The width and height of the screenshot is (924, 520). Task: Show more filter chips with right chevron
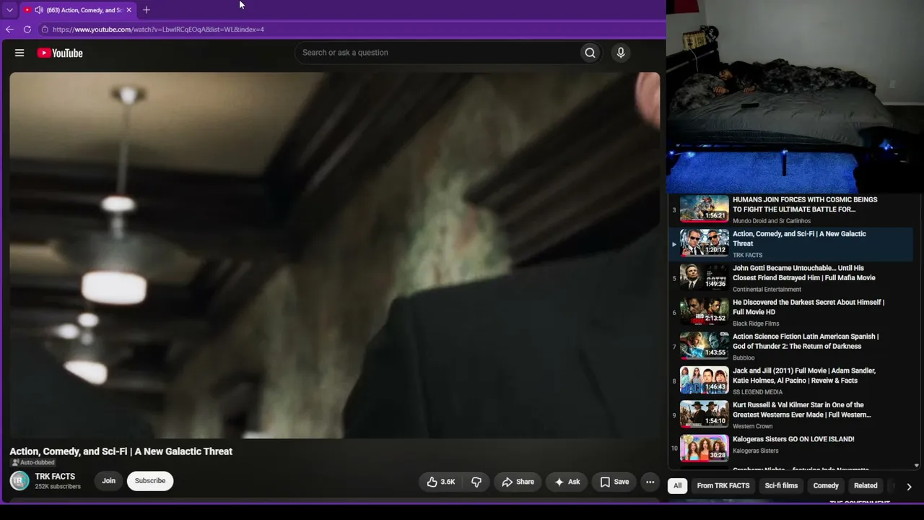click(909, 487)
